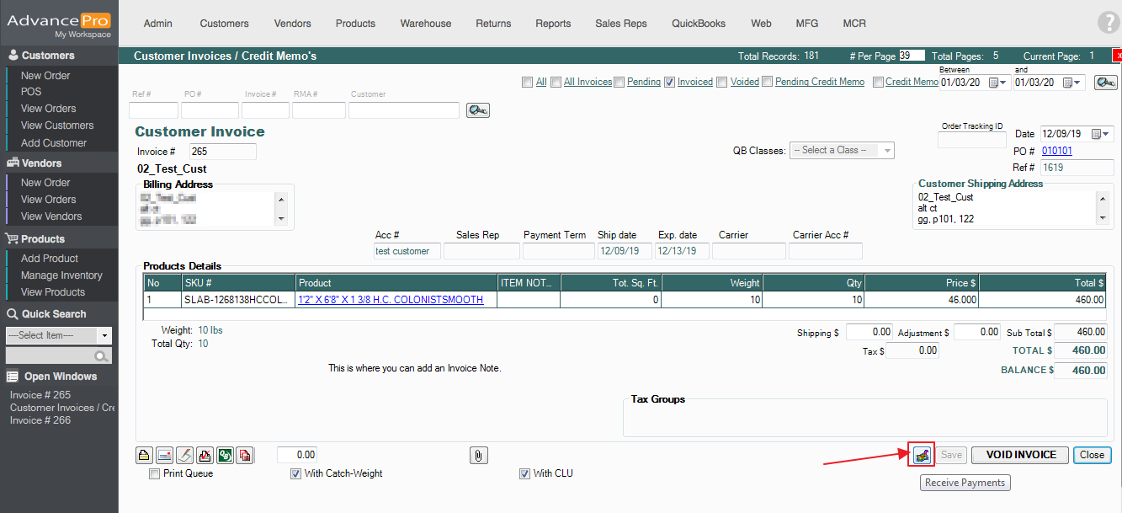Click the QuickBooks export icon

click(225, 456)
